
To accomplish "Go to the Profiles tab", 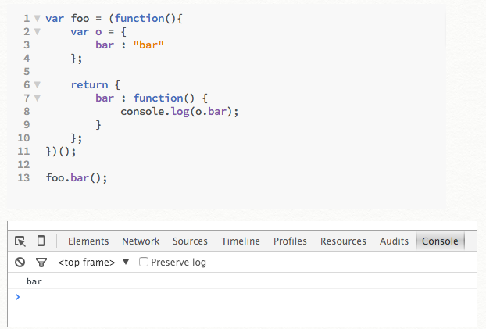I will 290,241.
